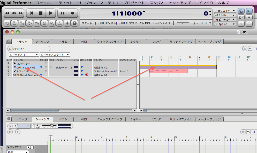Toggle input monitor for DP1 ミックス-02
Viewport: 257px width, 153px height.
coord(51,67)
